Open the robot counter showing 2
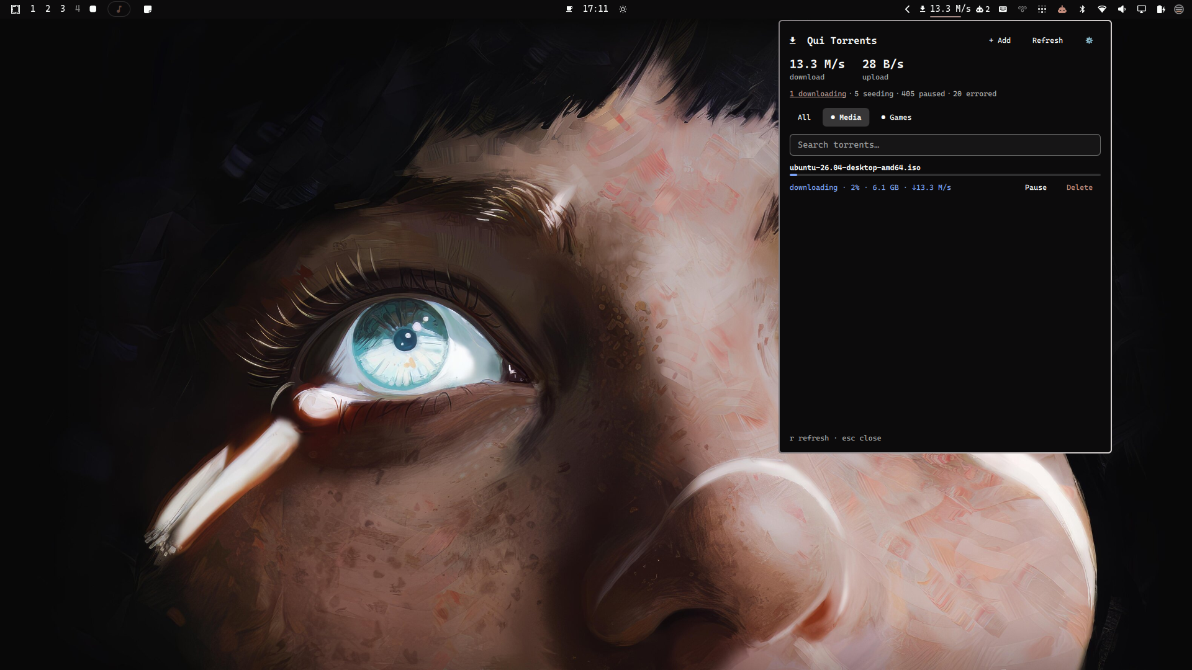 tap(983, 9)
